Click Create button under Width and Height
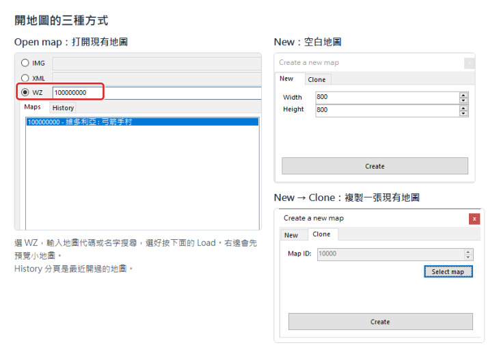499x356 pixels. click(375, 166)
